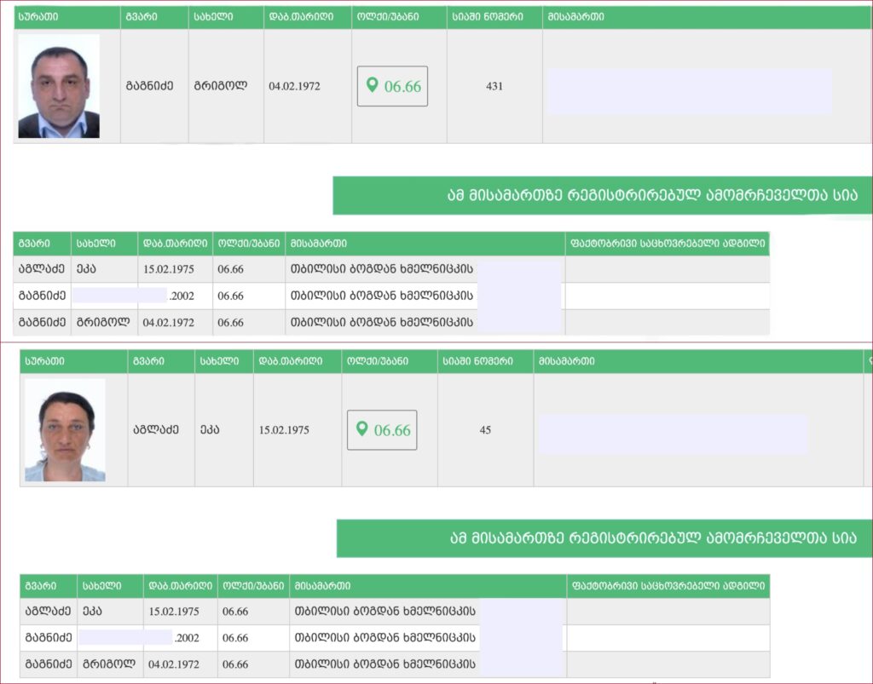Click the ოლქი/უბანი header in the table under record 45
Screen dimensions: 873x684
[253, 586]
